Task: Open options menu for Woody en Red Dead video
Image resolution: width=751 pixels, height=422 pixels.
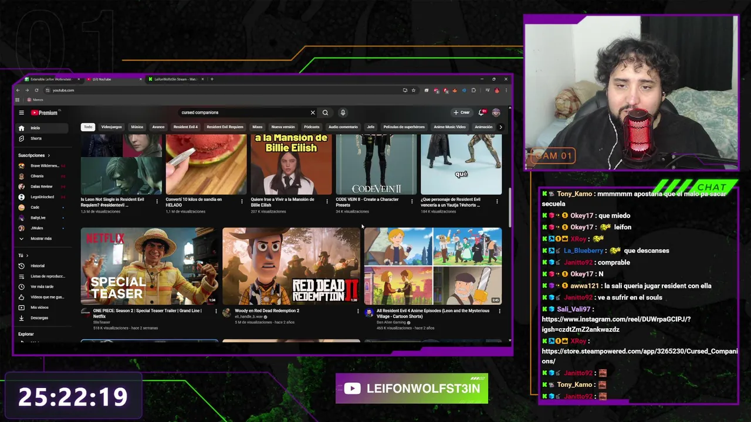Action: (358, 311)
